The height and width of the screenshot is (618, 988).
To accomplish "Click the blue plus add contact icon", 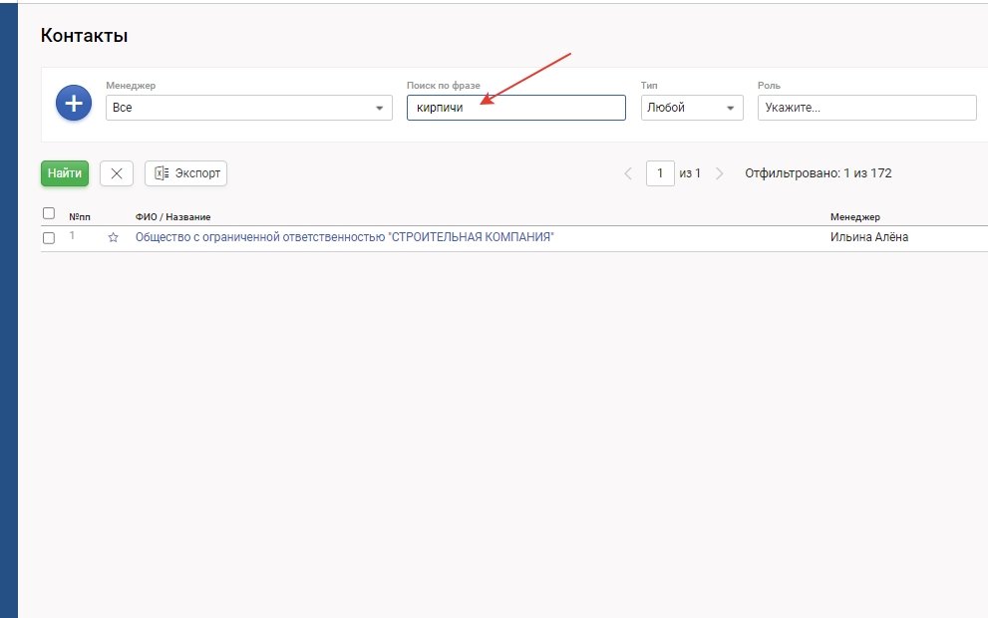I will [73, 104].
